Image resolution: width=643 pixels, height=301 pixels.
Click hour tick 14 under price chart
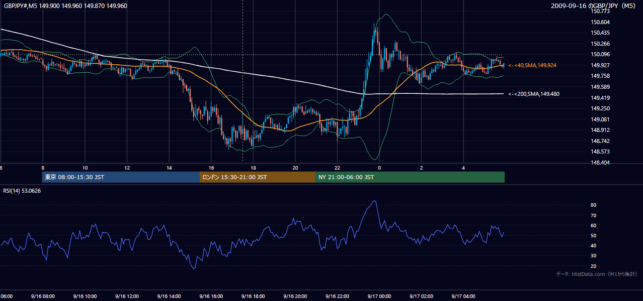click(x=169, y=168)
